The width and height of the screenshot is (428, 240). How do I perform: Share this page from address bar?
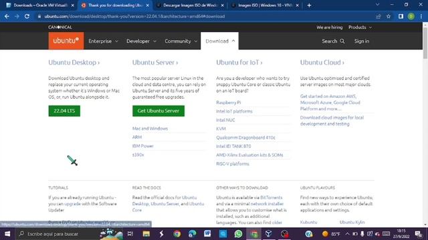pos(379,16)
